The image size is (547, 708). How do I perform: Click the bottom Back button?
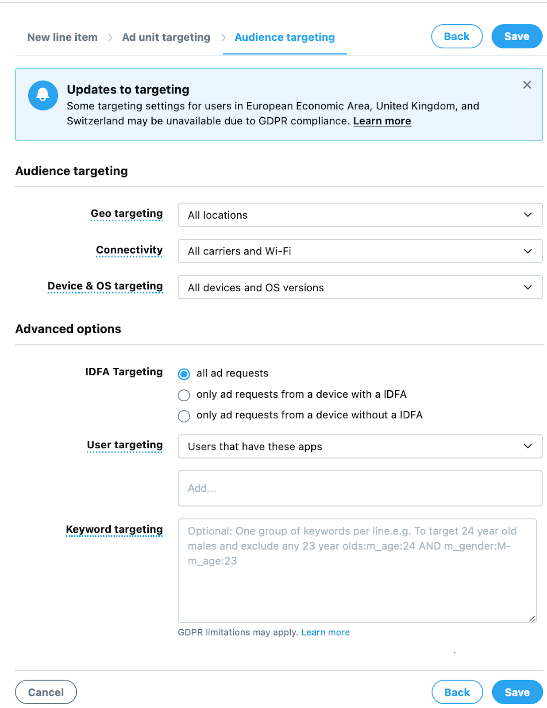457,692
